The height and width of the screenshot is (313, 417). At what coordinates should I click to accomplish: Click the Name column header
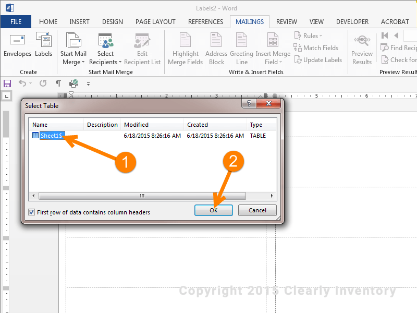point(56,125)
